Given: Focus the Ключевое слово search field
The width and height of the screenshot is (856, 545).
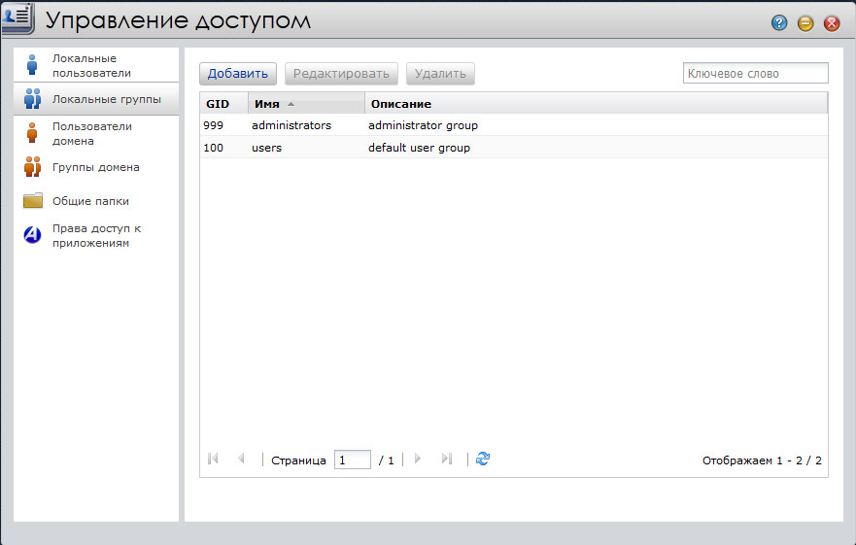Looking at the screenshot, I should tap(755, 74).
